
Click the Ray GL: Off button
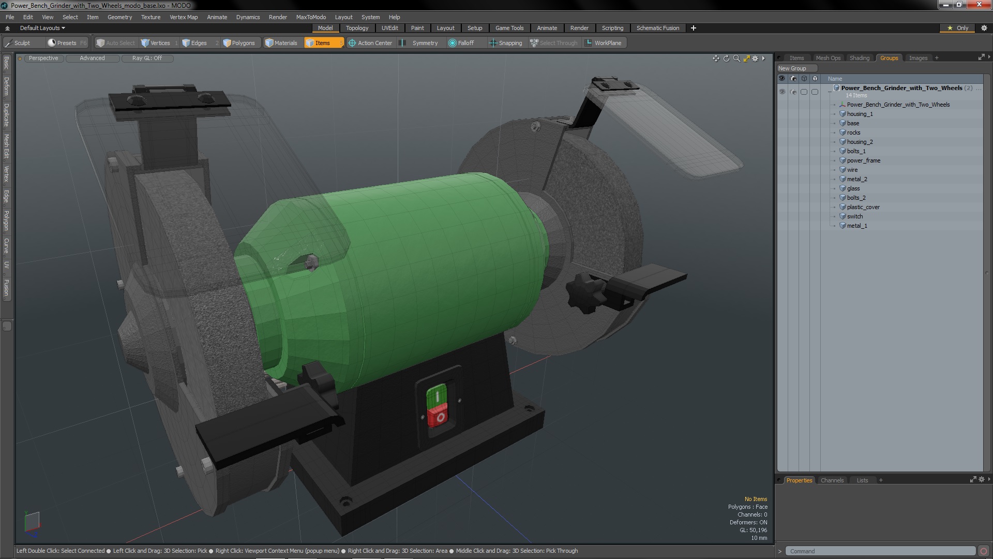click(147, 58)
